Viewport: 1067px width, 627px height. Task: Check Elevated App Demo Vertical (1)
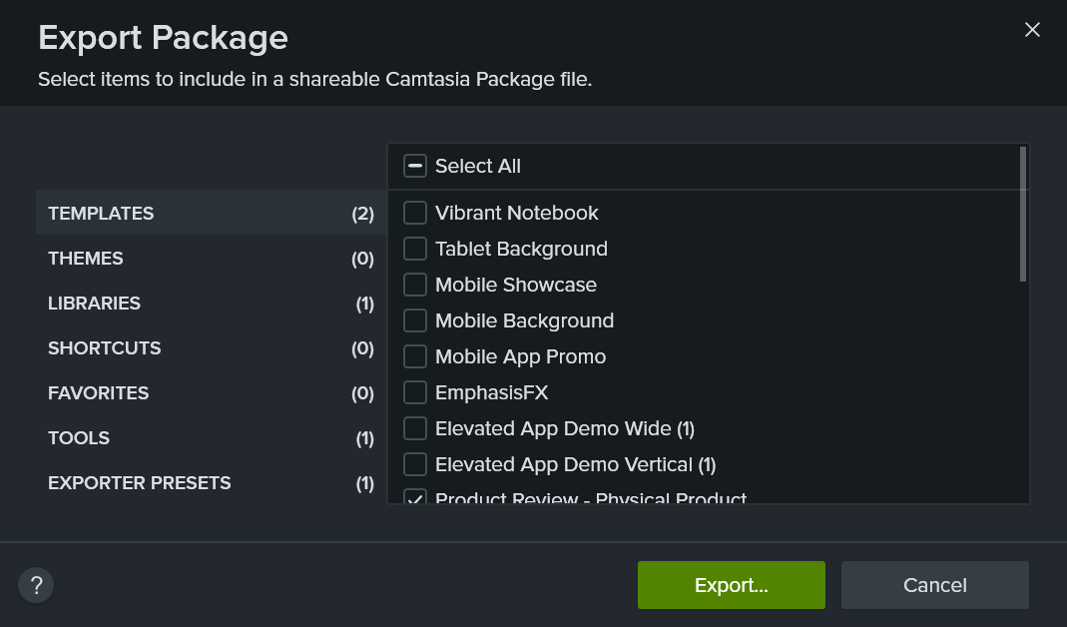coord(415,464)
